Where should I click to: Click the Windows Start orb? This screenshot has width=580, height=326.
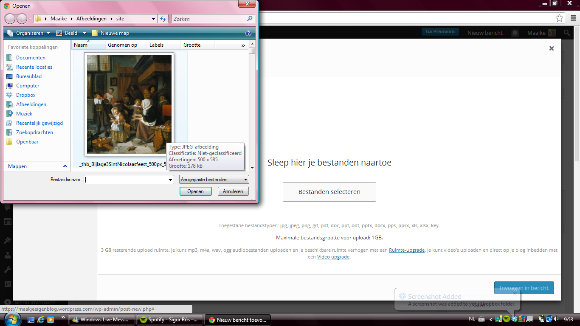pyautogui.click(x=11, y=319)
